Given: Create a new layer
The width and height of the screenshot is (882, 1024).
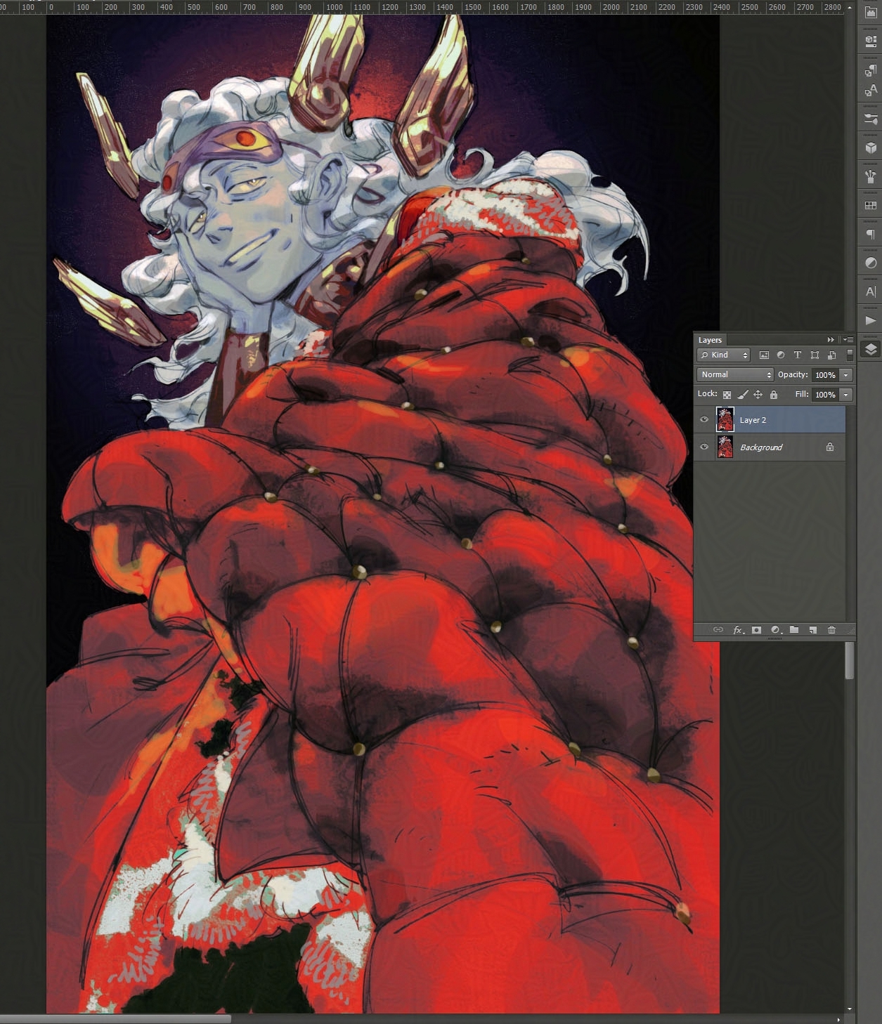Looking at the screenshot, I should pos(812,630).
